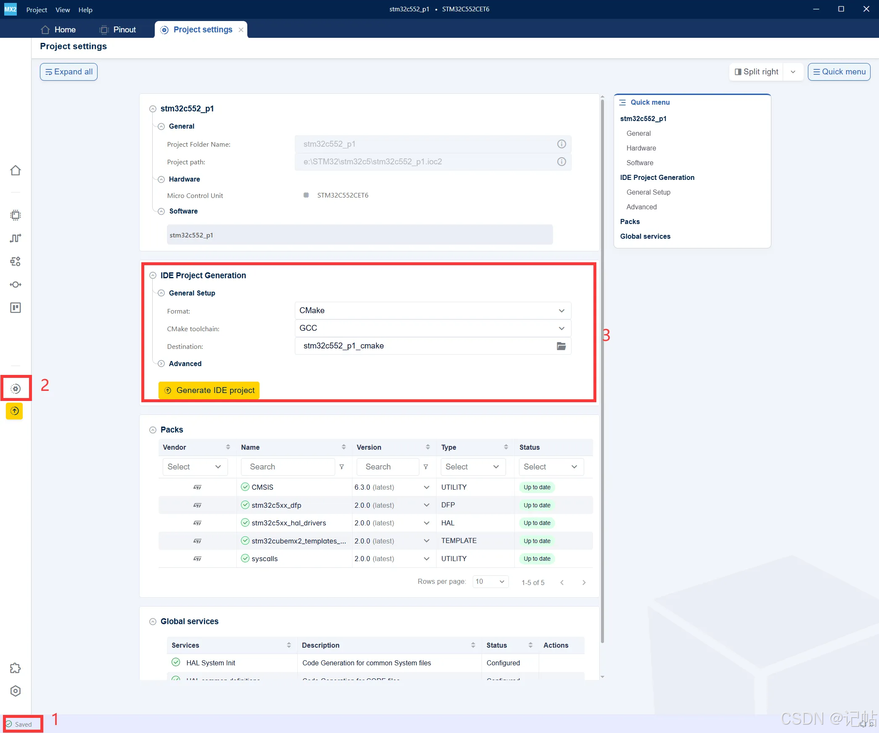Image resolution: width=879 pixels, height=733 pixels.
Task: Click the Quick menu button
Action: pyautogui.click(x=839, y=72)
